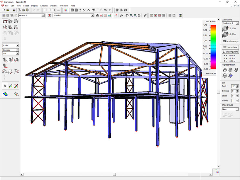Open the Active level Verdieping 3 dropdown
The width and height of the screenshot is (240, 180).
click(x=237, y=23)
